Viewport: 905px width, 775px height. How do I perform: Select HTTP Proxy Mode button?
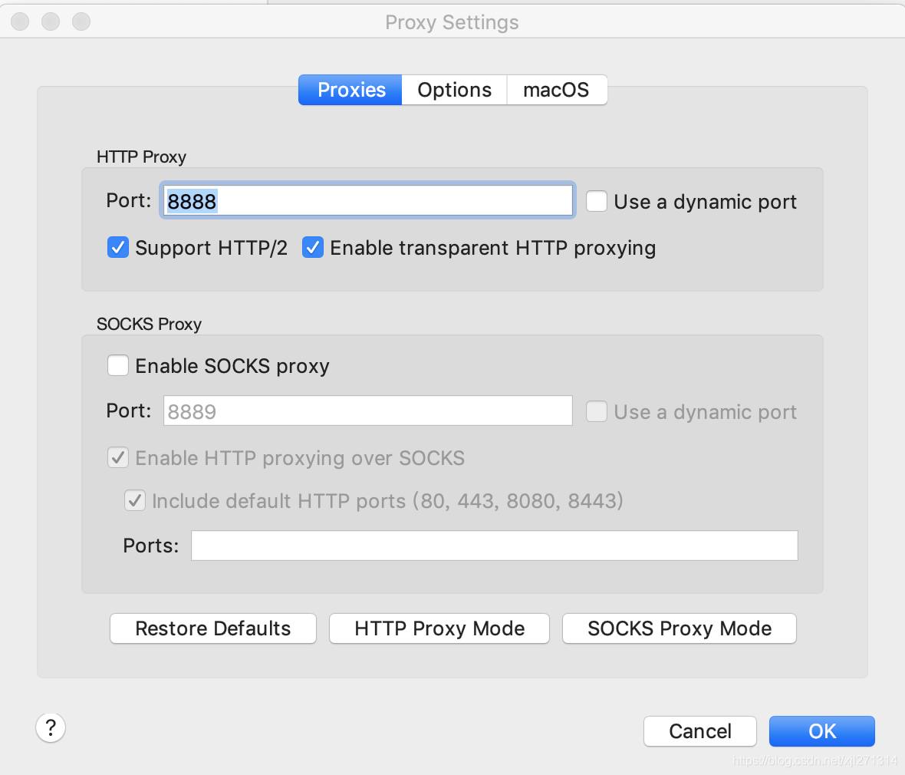point(439,628)
